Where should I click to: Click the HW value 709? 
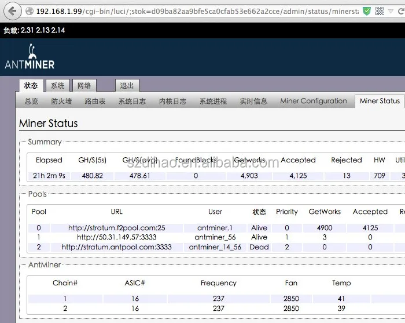(380, 176)
